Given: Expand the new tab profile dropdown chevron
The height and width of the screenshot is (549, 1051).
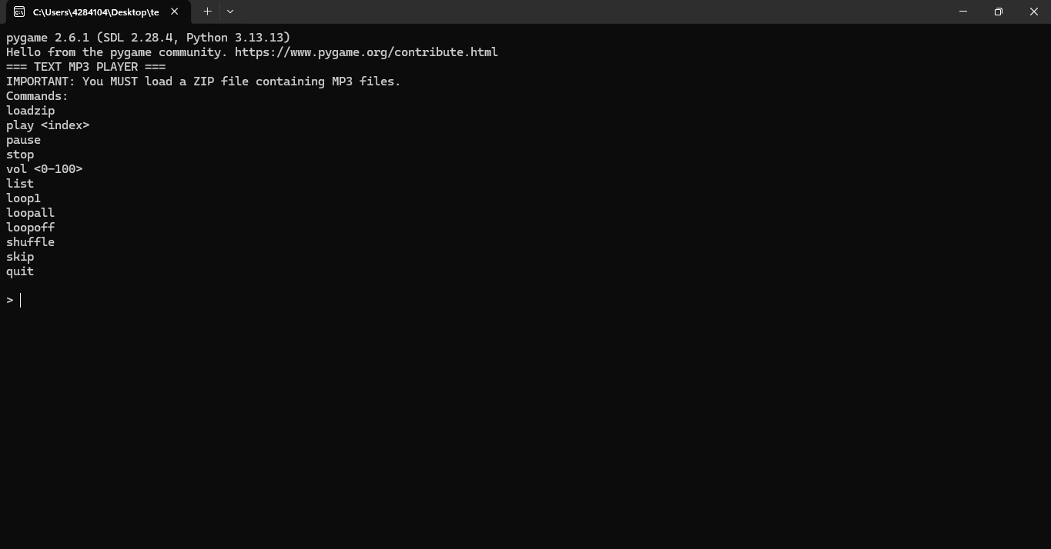Looking at the screenshot, I should click(230, 12).
